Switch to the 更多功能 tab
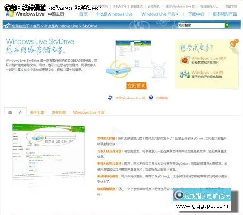This screenshot has height=215, width=243. 59,112
